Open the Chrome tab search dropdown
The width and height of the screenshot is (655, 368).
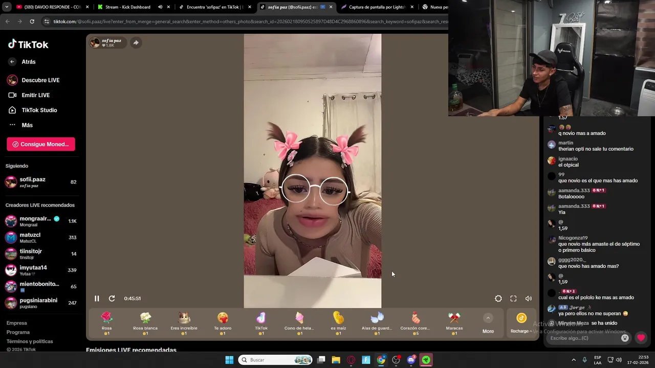(x=6, y=7)
